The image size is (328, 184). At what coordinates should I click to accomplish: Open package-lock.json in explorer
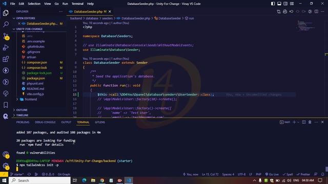[39, 73]
